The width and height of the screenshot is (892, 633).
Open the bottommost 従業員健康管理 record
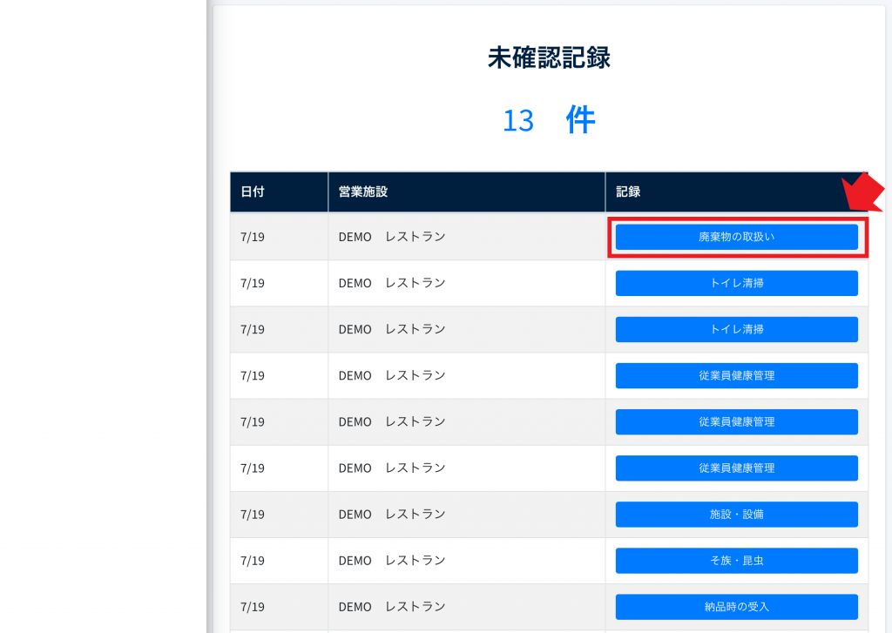(736, 468)
